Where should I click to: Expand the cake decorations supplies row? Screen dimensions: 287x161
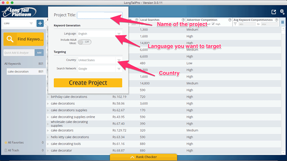(48, 110)
